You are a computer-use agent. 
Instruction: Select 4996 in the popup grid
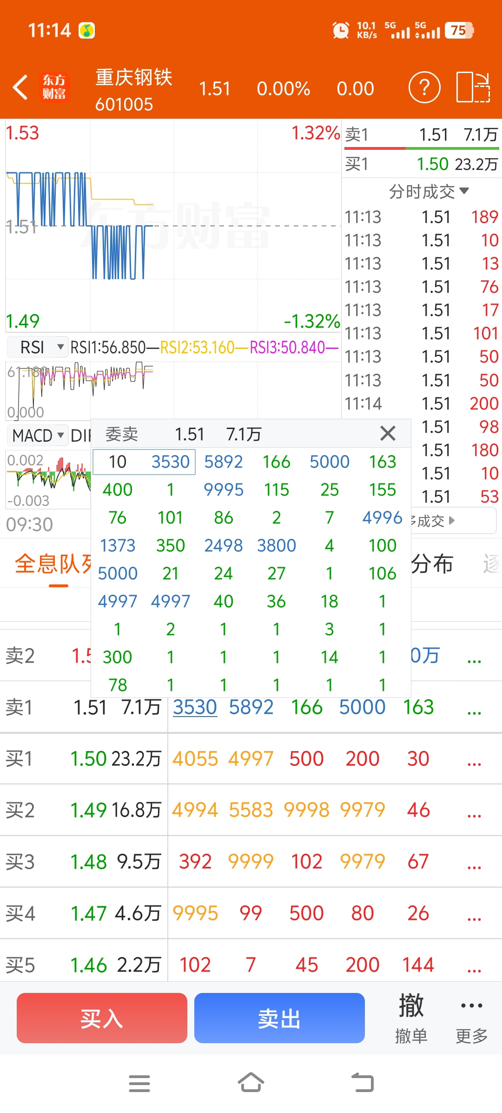click(382, 517)
